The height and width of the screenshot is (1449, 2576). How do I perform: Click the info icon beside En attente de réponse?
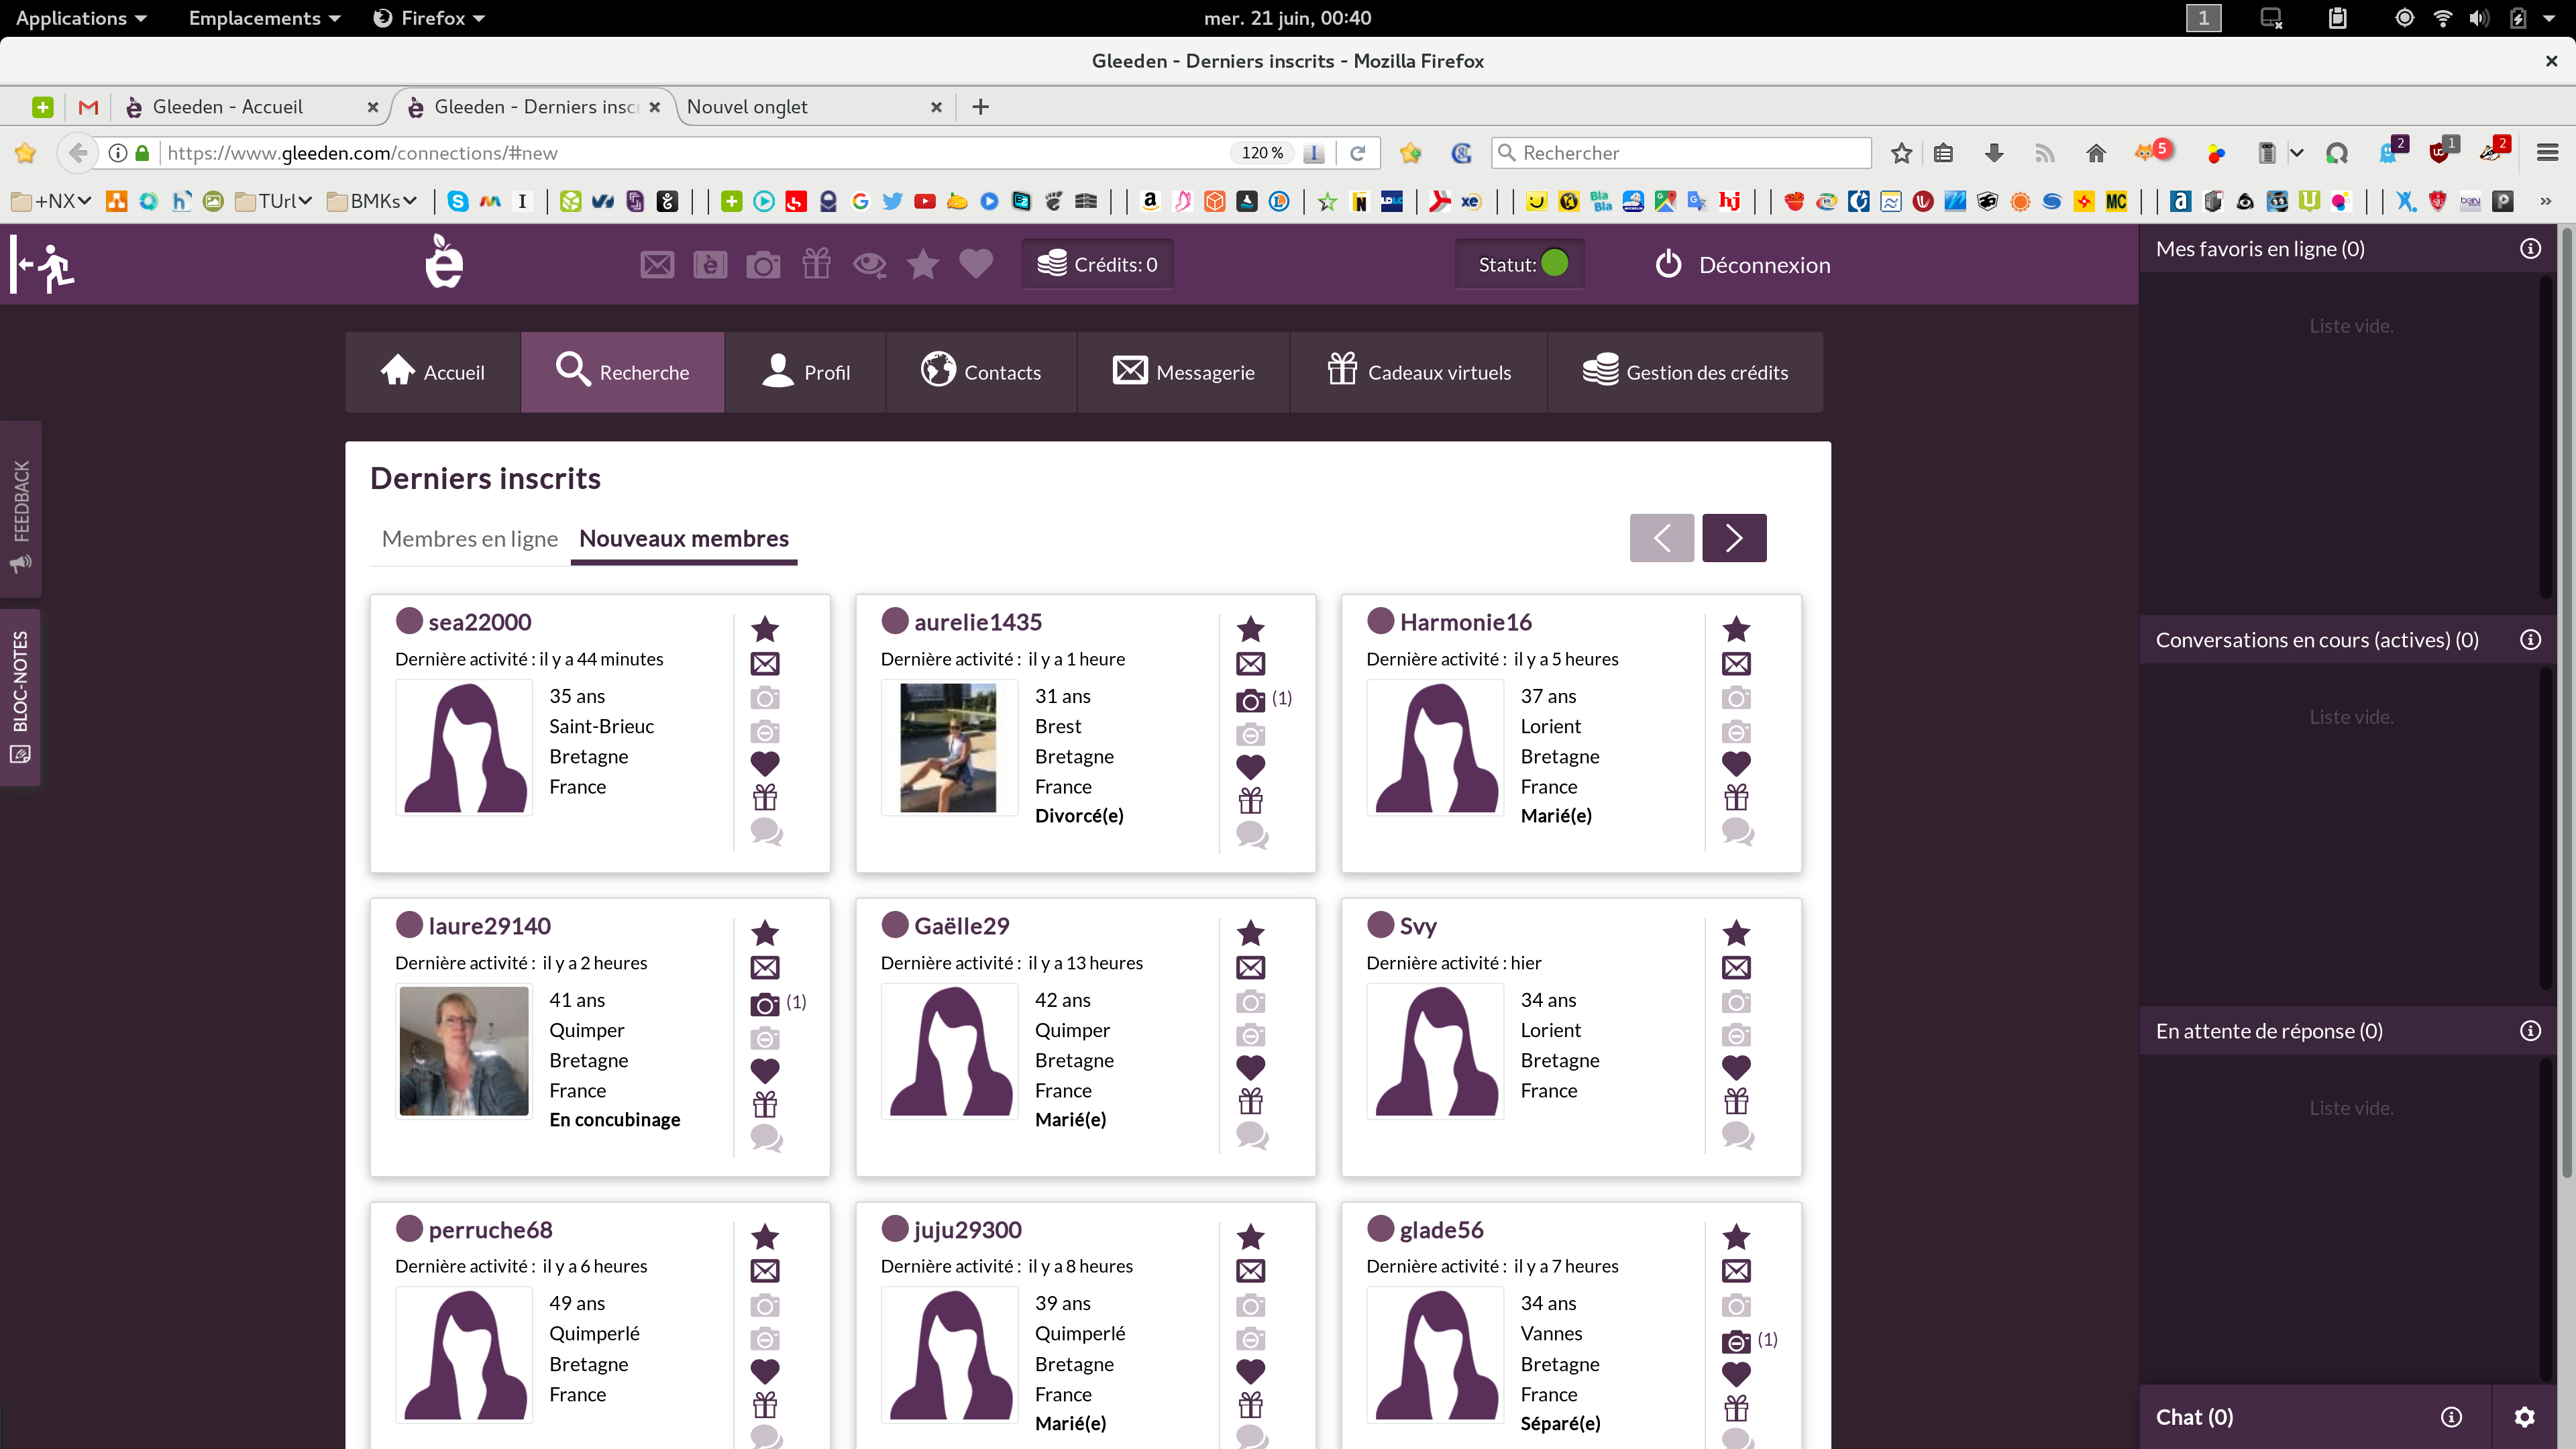click(x=2530, y=1031)
